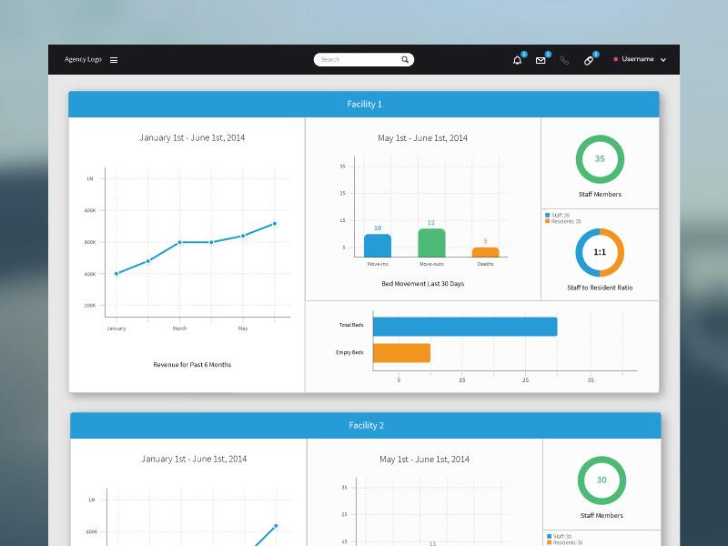Click the 'Move-ins' axis label
This screenshot has height=546, width=728.
tap(378, 264)
